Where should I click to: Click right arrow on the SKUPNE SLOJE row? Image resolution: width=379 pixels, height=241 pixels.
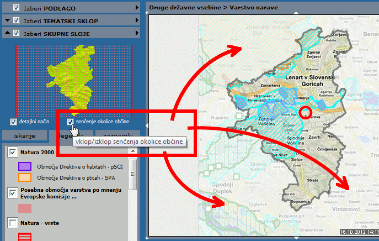(136, 34)
